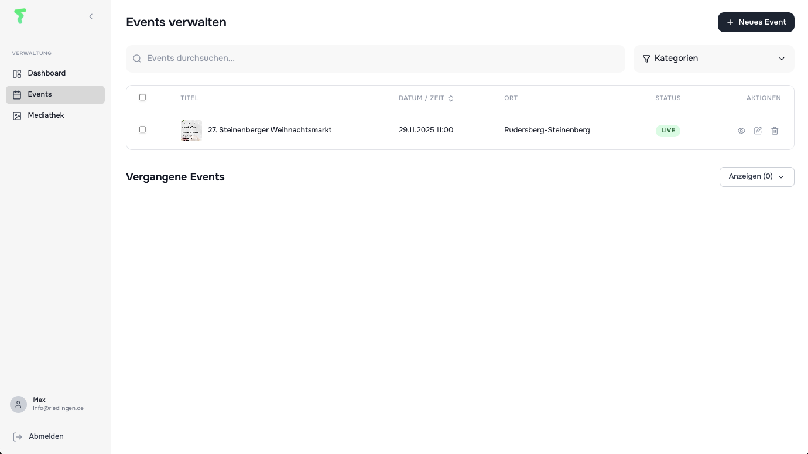Select the Events sidebar item
This screenshot has height=454, width=808.
[40, 94]
